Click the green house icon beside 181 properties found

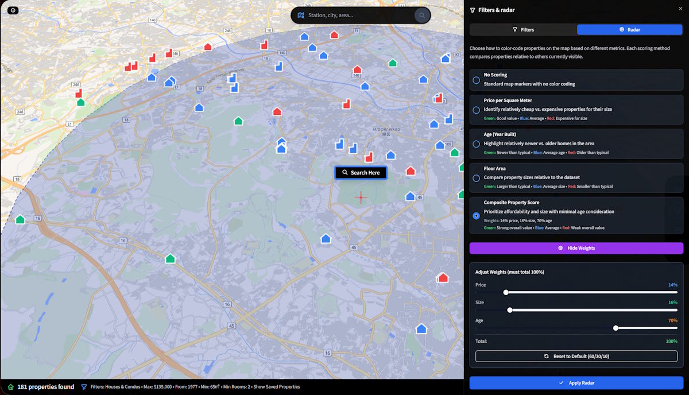coord(11,387)
